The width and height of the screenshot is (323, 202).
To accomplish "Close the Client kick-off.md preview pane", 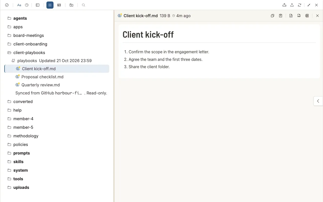I will point(317,16).
